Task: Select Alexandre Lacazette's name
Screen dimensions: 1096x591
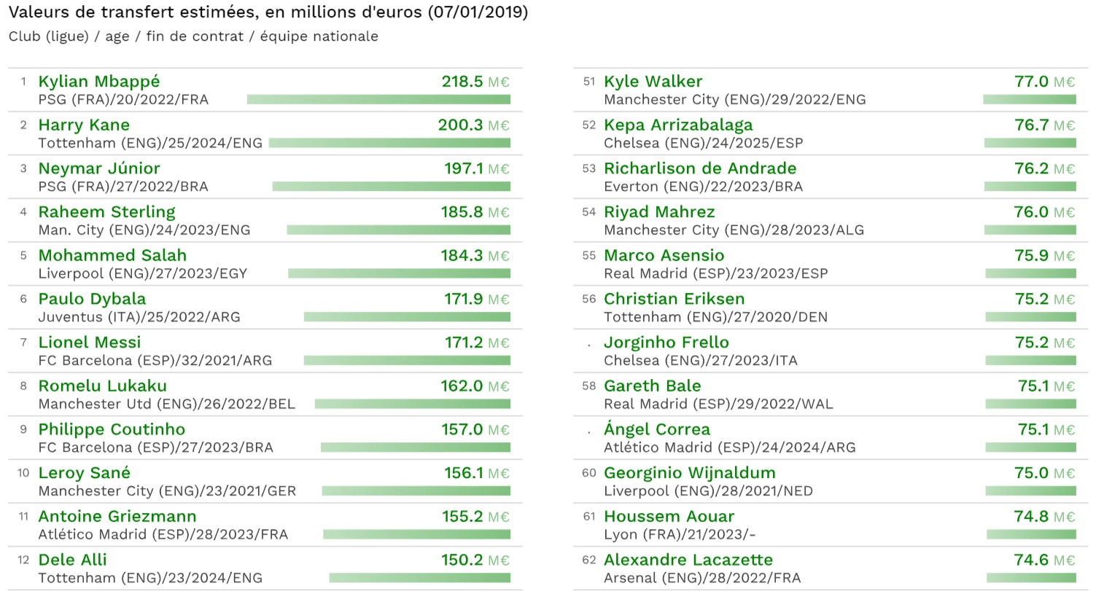Action: 688,560
